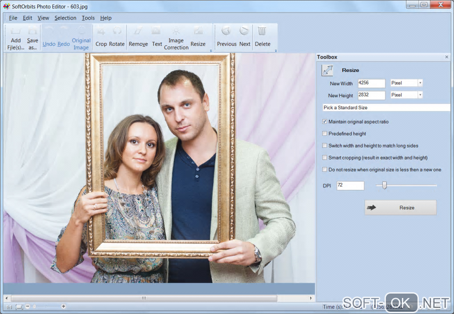Select the Remove tool

[x=138, y=38]
